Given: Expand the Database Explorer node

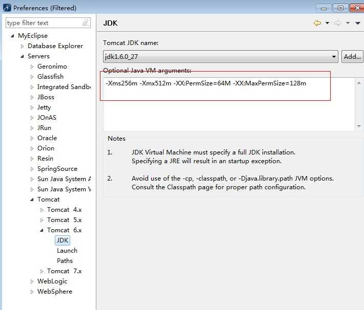Looking at the screenshot, I should tap(22, 46).
